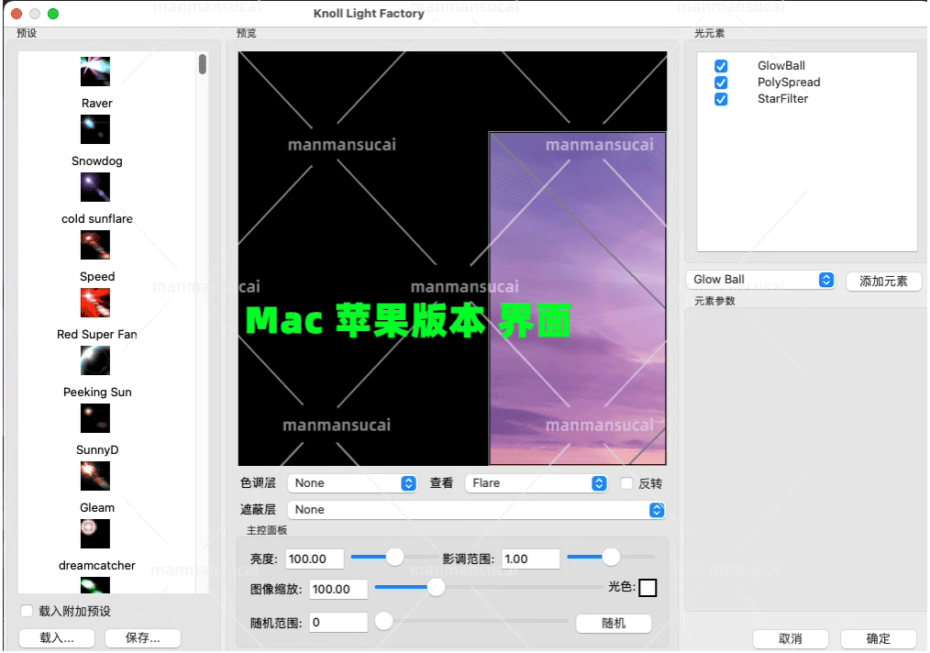The height and width of the screenshot is (653, 930).
Task: Select the dreamcatcher preset thumbnail
Action: (x=94, y=534)
